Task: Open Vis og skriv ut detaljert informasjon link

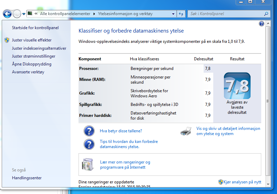Action: tap(228, 131)
